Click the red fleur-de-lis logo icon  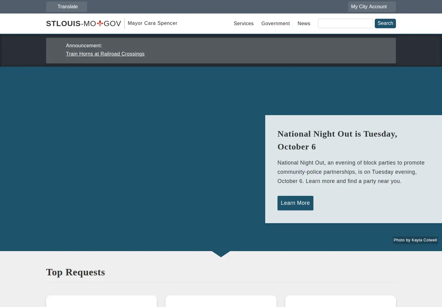[x=100, y=23]
